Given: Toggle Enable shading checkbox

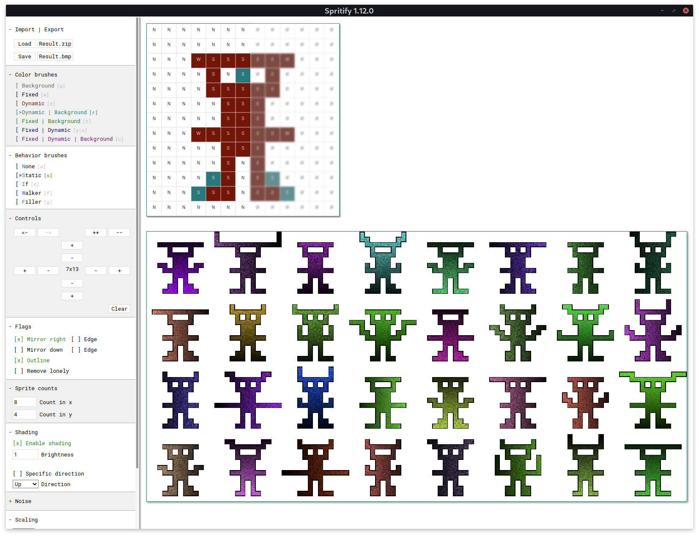Looking at the screenshot, I should (x=18, y=443).
